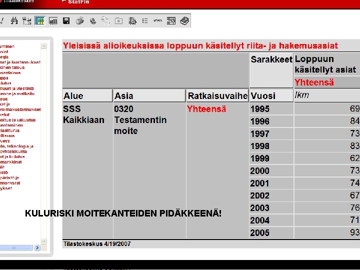Click the sidebar scroll-right arrow
360x270 pixels.
(x=37, y=247)
